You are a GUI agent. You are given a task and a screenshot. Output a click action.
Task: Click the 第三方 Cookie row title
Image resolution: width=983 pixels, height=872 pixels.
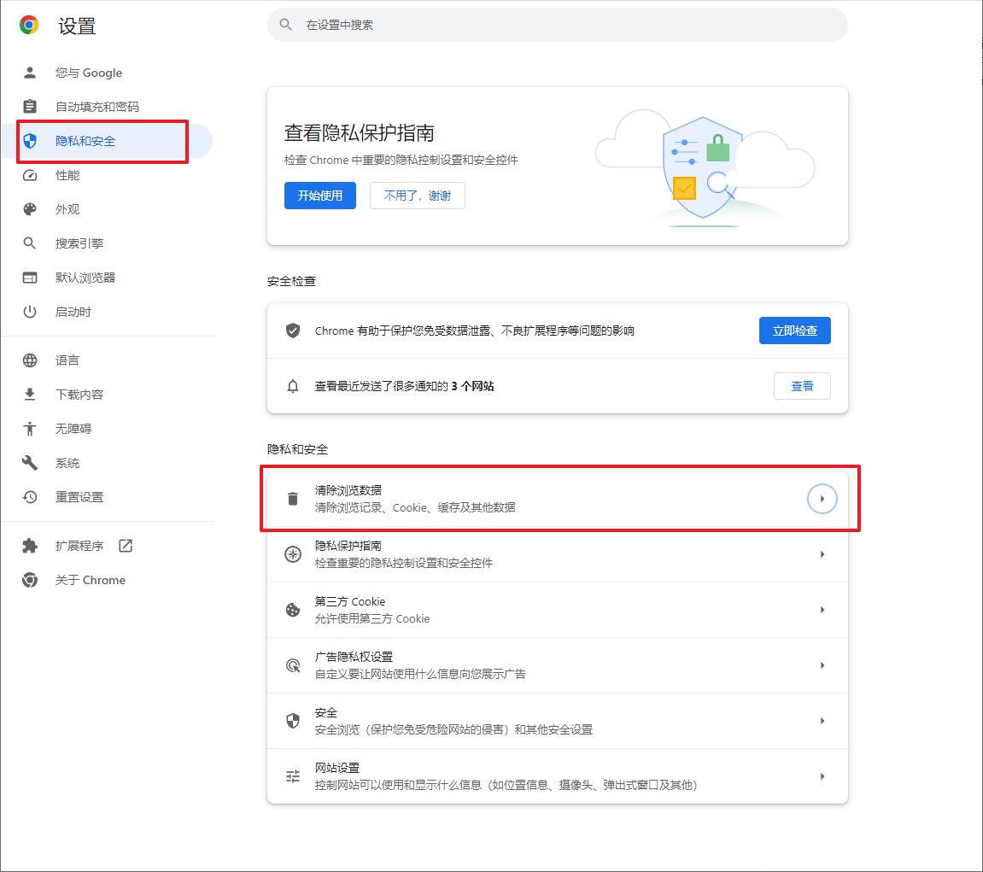point(350,602)
